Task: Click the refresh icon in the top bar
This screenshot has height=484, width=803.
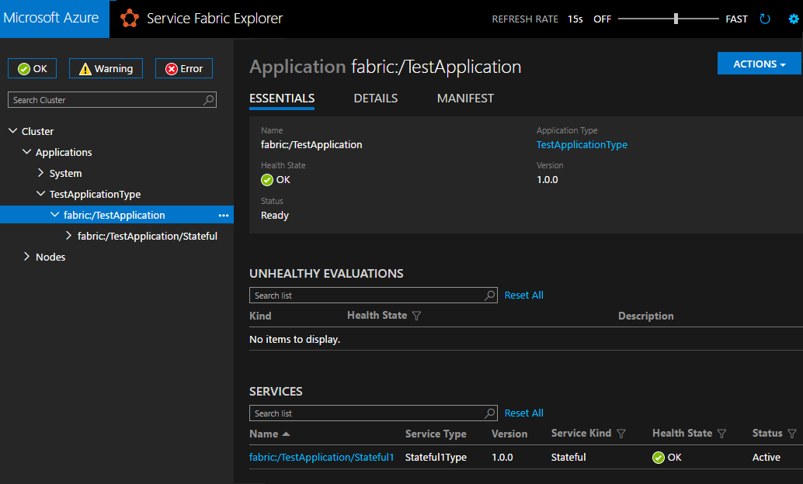Action: [x=764, y=19]
